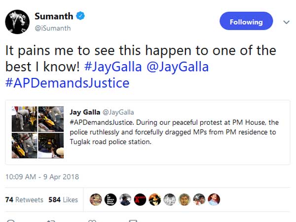Screen dimensions: 296x222
Task: Click the second liker avatar with white text
Action: point(111,199)
